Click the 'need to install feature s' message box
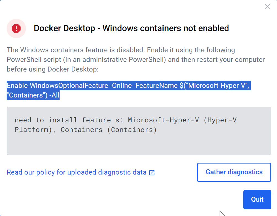The image size is (277, 216). coord(139,131)
